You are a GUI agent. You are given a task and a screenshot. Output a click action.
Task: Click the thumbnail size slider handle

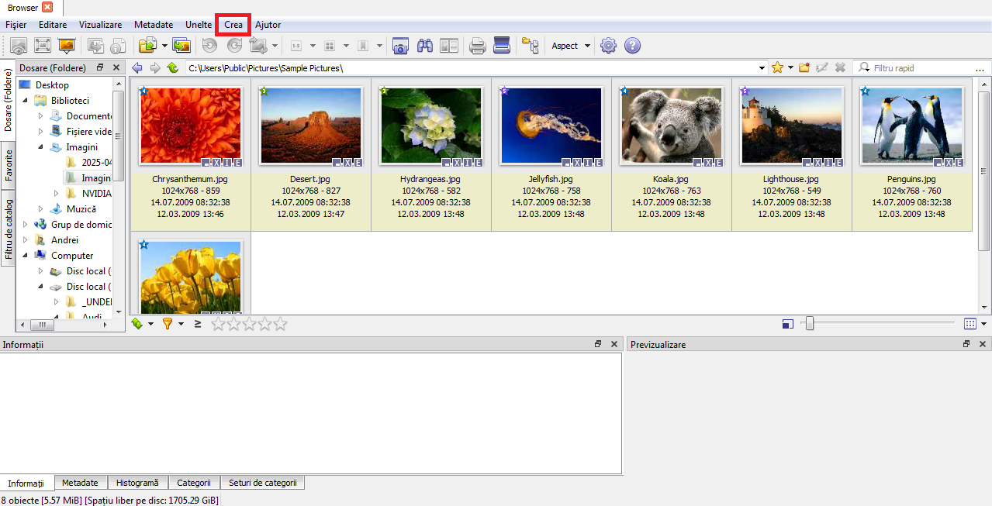point(809,324)
